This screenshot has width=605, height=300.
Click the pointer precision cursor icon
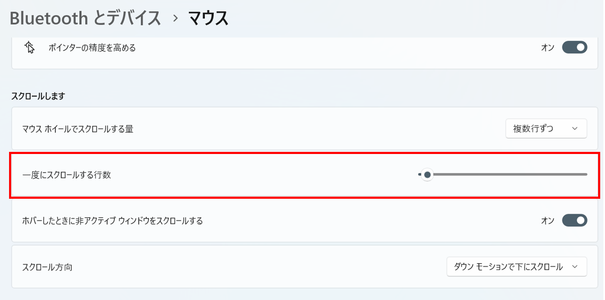coord(30,47)
